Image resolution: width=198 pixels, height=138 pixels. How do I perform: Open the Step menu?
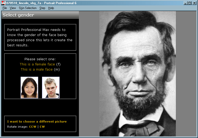click(x=42, y=8)
